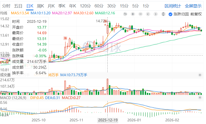Screen dimensions: 206x124
Task: Open the 前复权 price adjustment option
Action: (196, 14)
